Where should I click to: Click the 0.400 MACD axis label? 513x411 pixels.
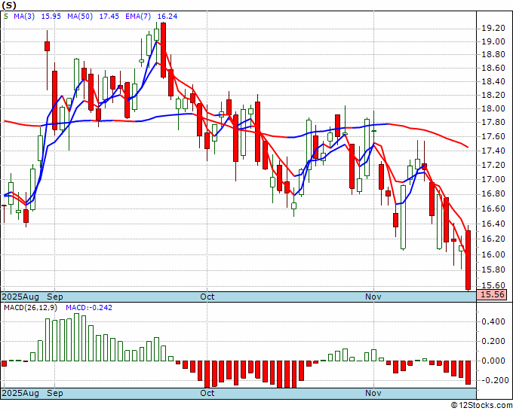(x=493, y=321)
